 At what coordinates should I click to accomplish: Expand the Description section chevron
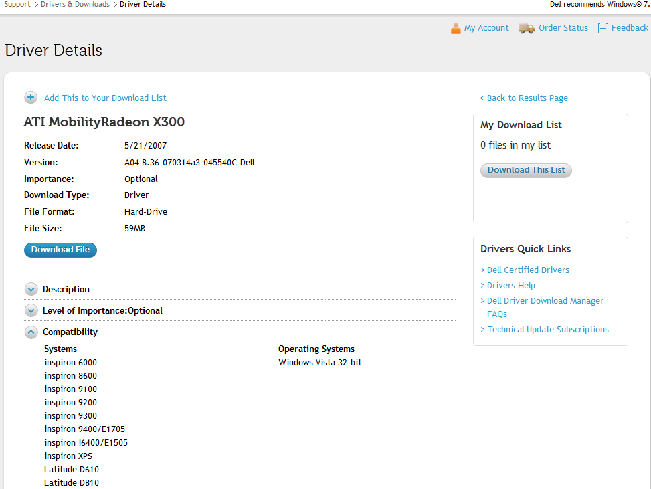[x=31, y=289]
